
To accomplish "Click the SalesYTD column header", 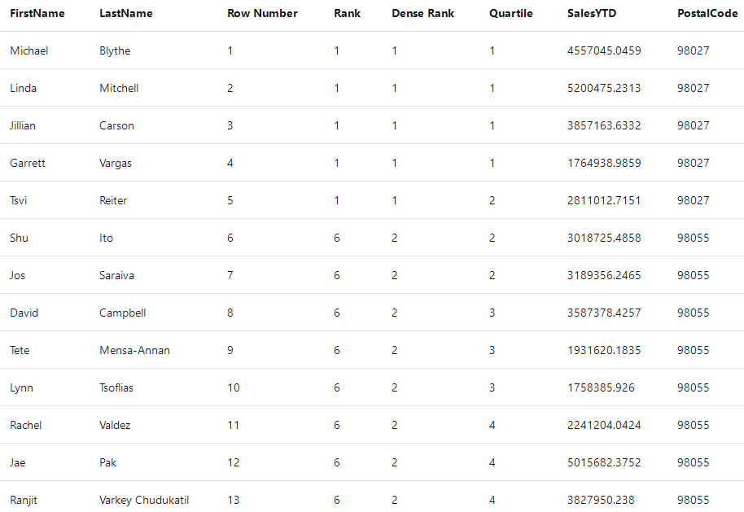I will [592, 13].
